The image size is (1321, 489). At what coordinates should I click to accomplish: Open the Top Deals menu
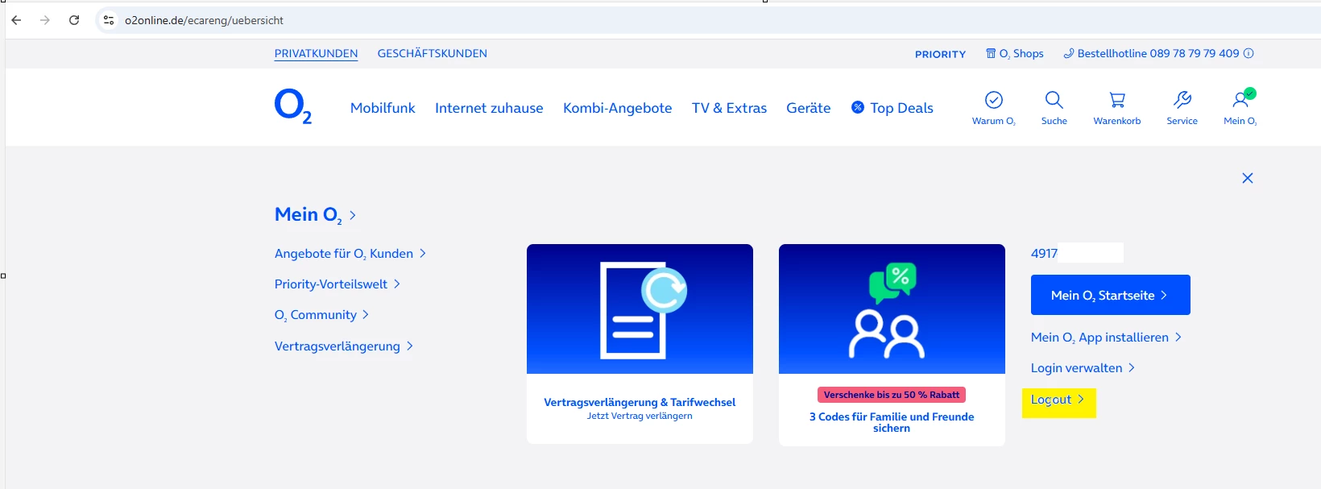(892, 108)
